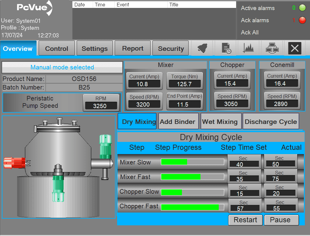Click the red Ack alarms indicator
The height and width of the screenshot is (236, 310).
302,20
